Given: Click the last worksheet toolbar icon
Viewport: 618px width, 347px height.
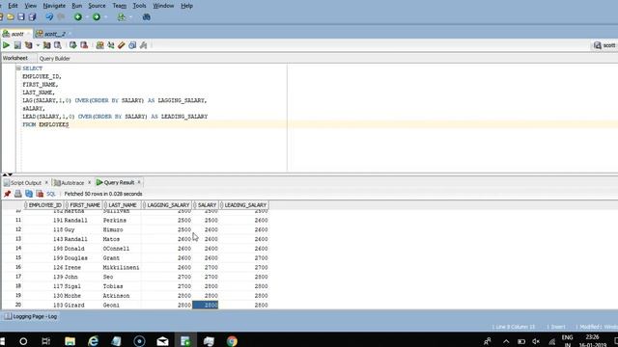Looking at the screenshot, I should 144,45.
